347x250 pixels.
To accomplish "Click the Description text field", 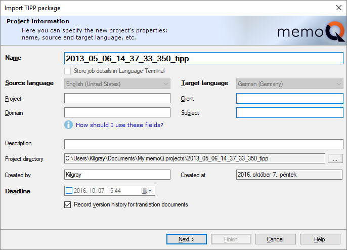I will point(204,144).
